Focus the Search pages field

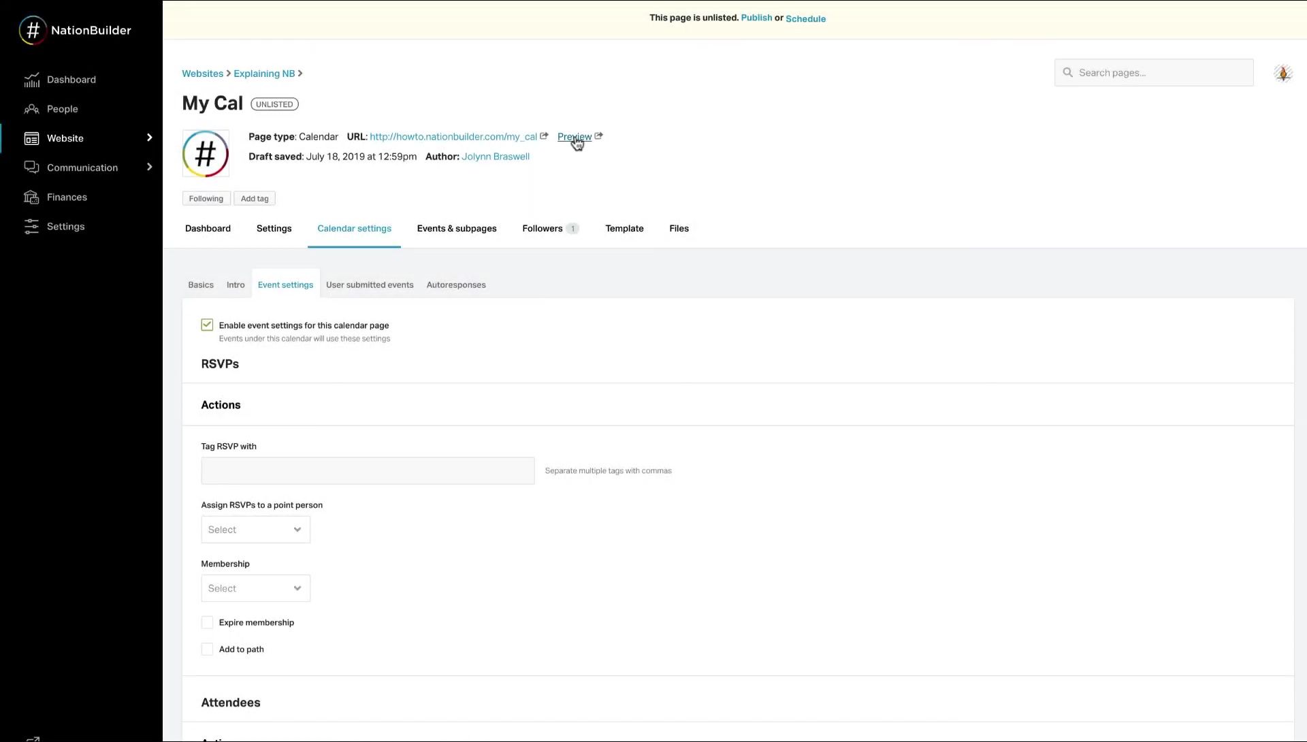coord(1154,73)
